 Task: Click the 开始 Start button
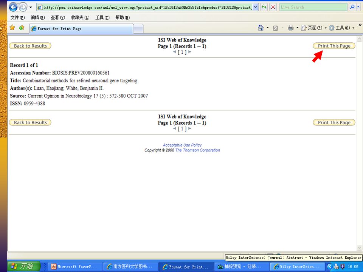pyautogui.click(x=24, y=266)
